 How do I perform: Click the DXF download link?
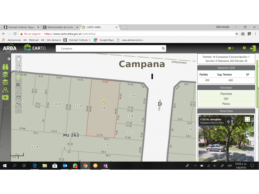226,99
